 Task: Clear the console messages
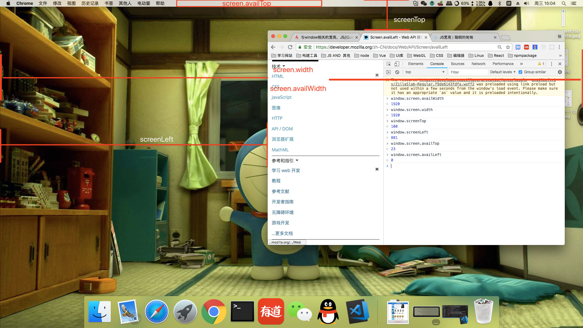pyautogui.click(x=397, y=72)
